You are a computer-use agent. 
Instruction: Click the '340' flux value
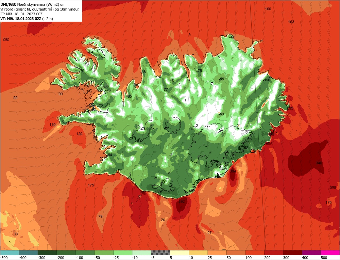point(319,163)
